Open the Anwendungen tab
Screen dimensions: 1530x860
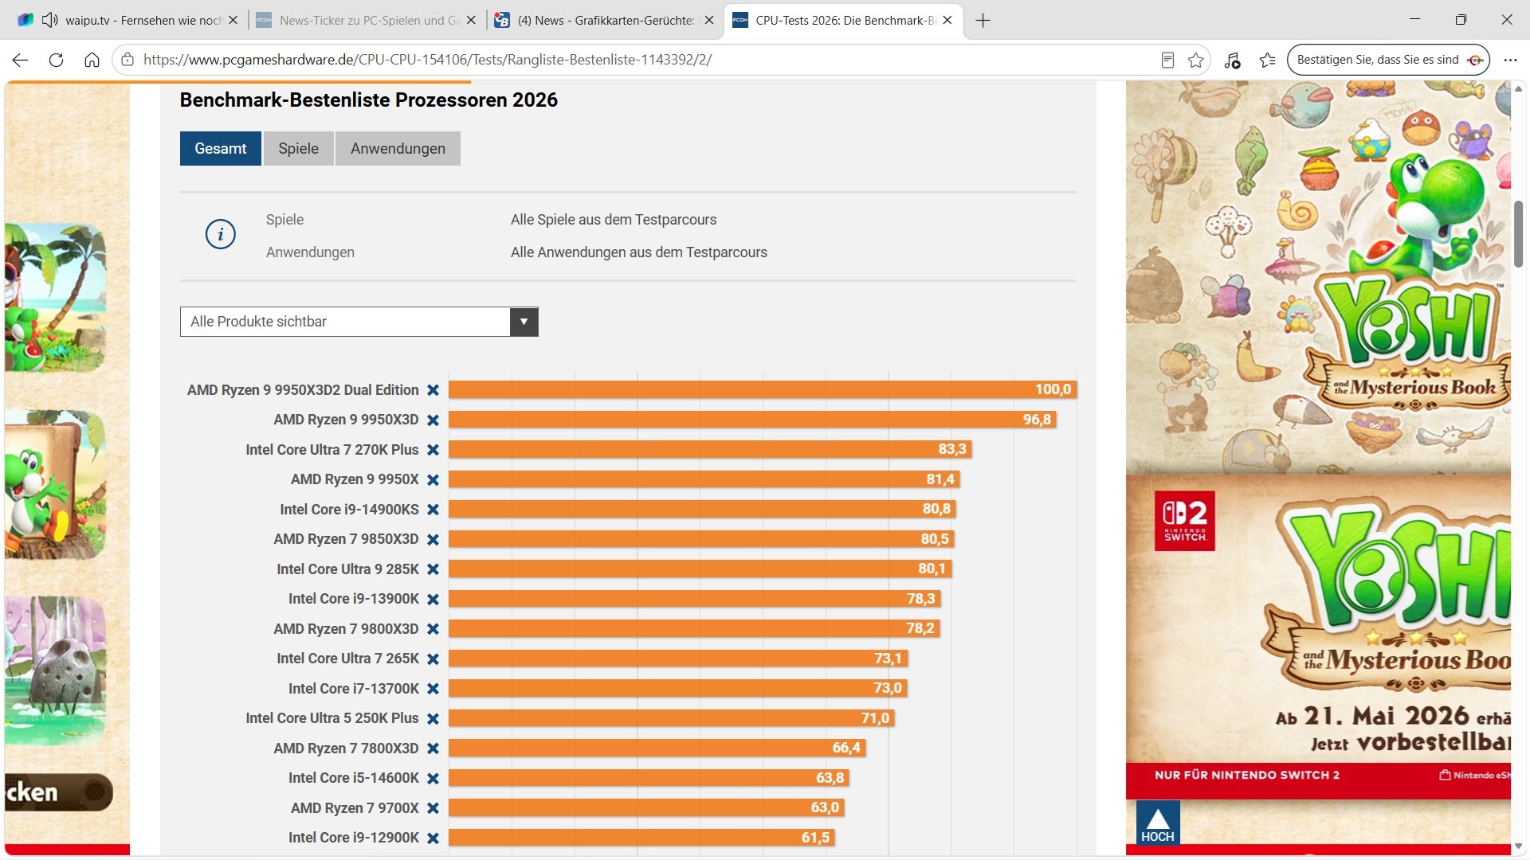(398, 148)
